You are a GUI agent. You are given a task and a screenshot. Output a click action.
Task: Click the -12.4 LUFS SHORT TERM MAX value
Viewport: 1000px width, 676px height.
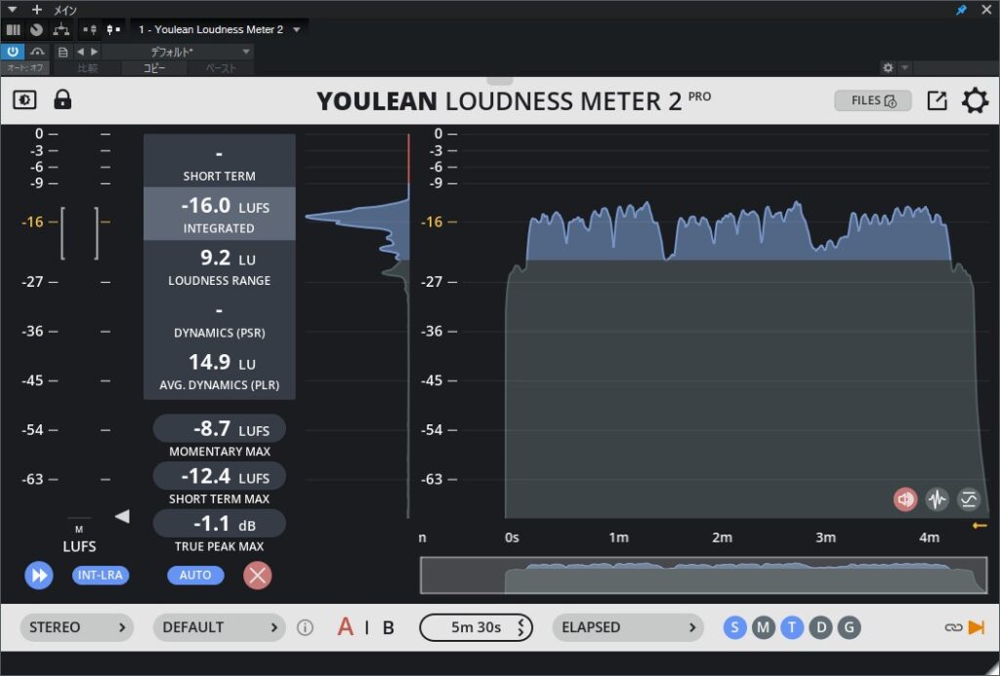pyautogui.click(x=220, y=476)
